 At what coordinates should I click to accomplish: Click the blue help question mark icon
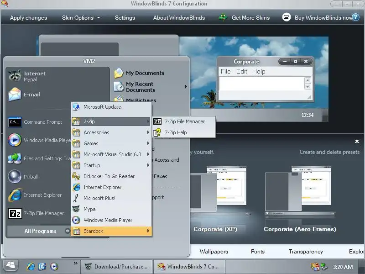click(x=355, y=17)
